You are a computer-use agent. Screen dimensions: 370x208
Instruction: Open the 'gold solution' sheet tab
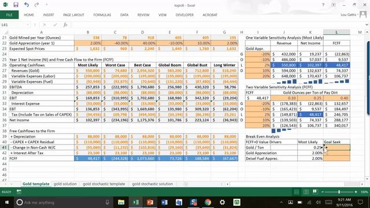(x=65, y=184)
